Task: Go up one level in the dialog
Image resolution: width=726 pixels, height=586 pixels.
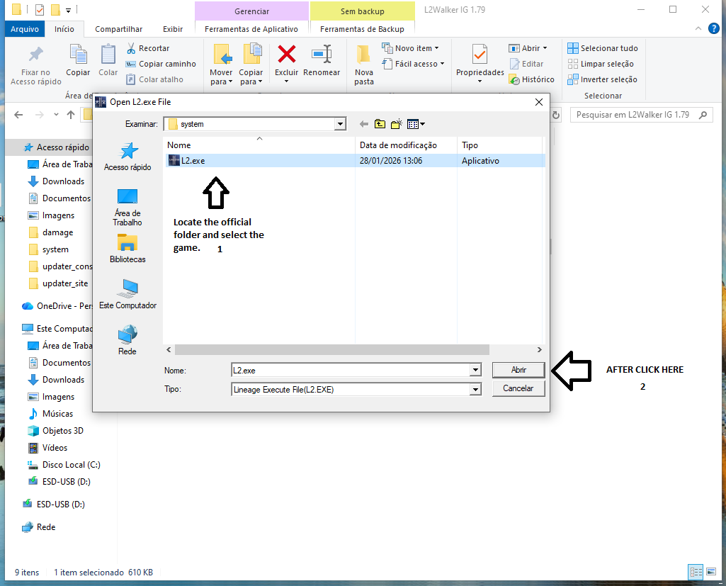Action: tap(380, 124)
